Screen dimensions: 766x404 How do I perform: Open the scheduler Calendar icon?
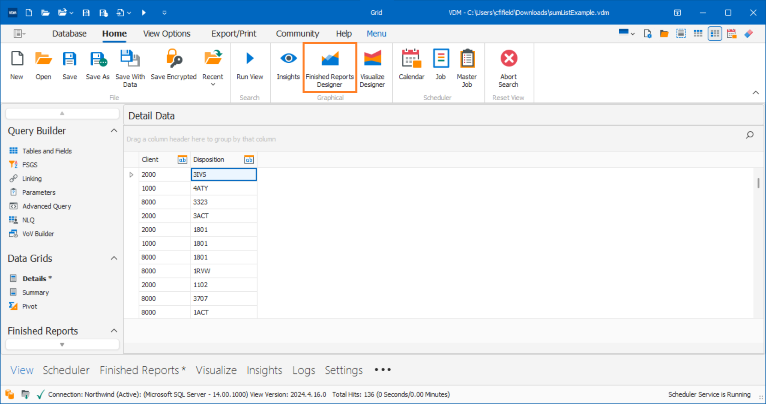[411, 58]
